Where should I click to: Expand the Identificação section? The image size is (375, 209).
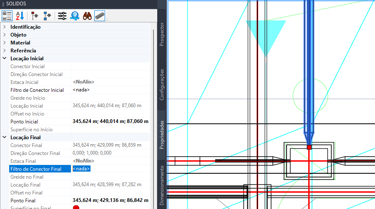pyautogui.click(x=5, y=27)
